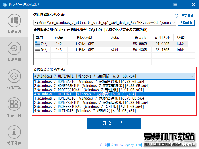Click the 已选择安装到 C:\(1:2) partition hint text

pyautogui.click(x=85, y=30)
